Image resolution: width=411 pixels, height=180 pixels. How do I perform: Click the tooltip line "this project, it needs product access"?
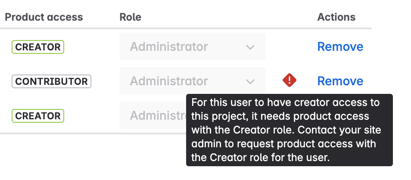pos(280,117)
